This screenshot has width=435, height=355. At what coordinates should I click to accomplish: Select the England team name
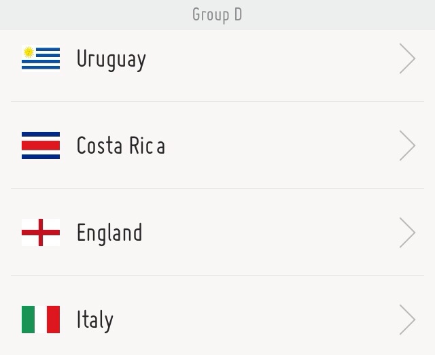[109, 234]
